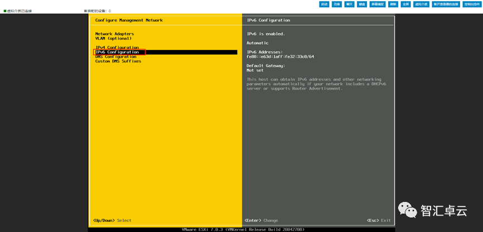The width and height of the screenshot is (483, 232).
Task: Click the VMware ESXi version footer text
Action: pyautogui.click(x=243, y=230)
